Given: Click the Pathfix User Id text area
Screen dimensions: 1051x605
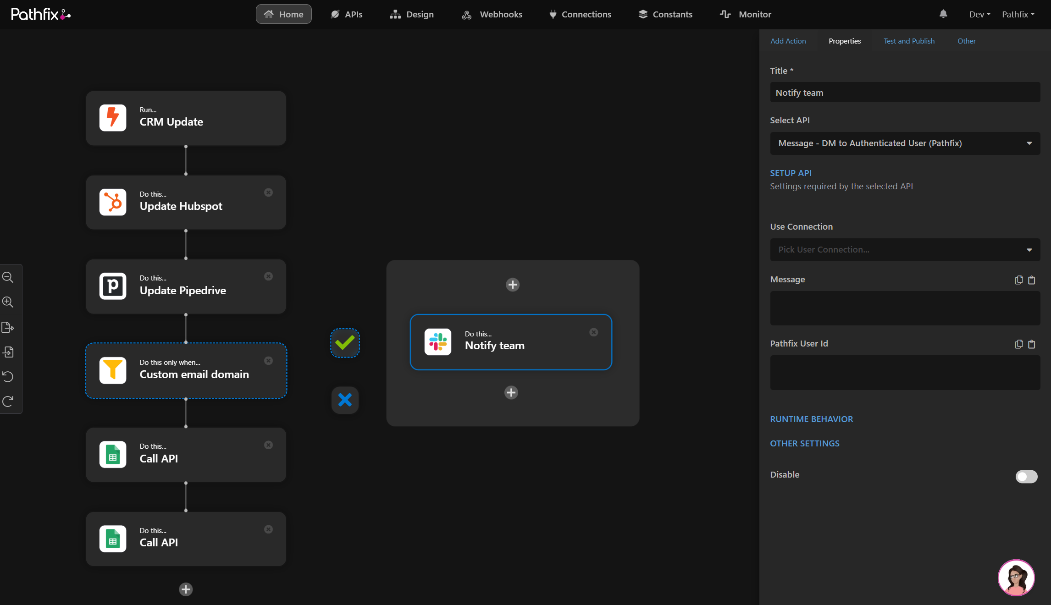Looking at the screenshot, I should pyautogui.click(x=905, y=373).
